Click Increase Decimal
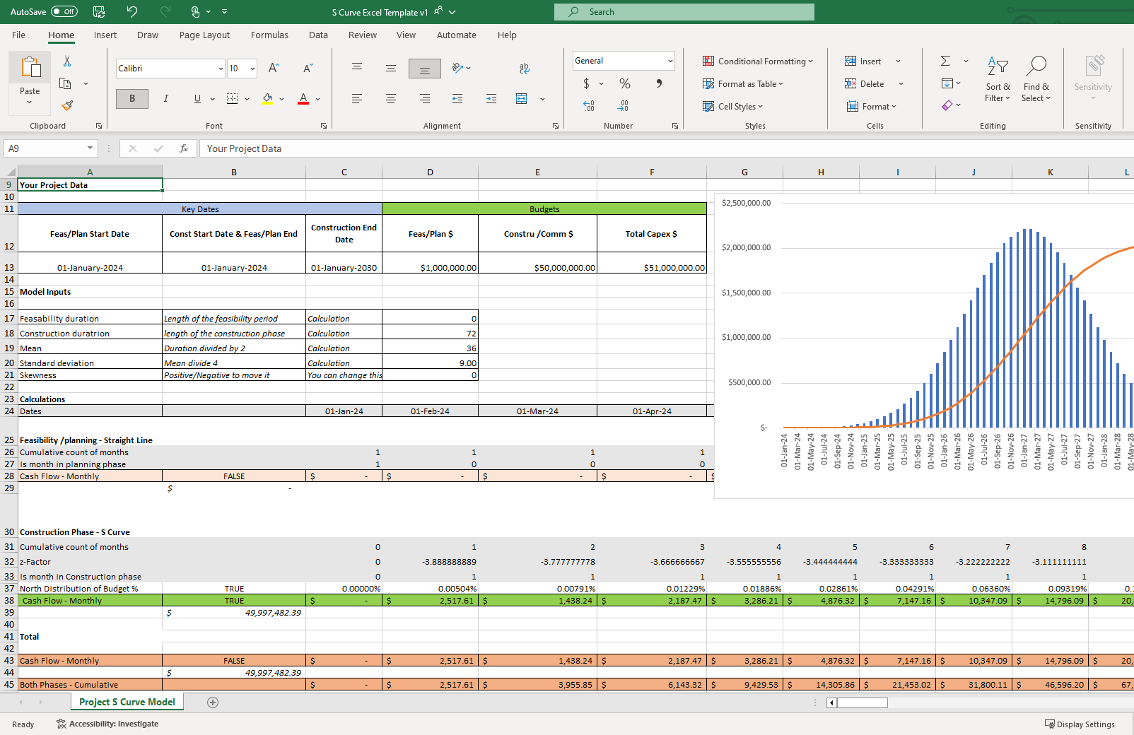The width and height of the screenshot is (1134, 735). pos(588,106)
